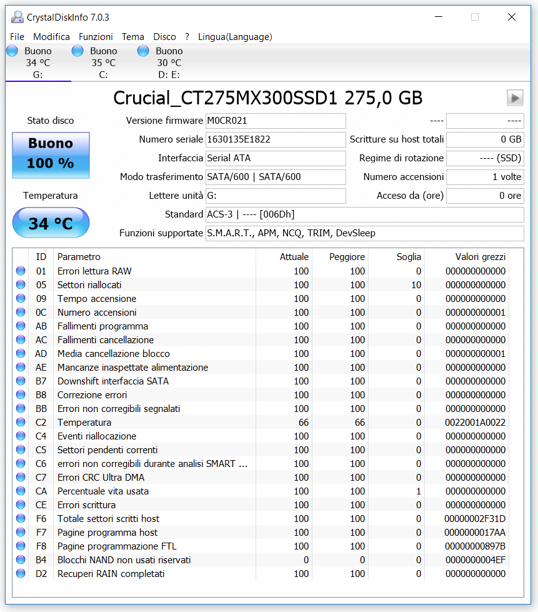Open the File menu
Screen dimensions: 538x612
17,37
